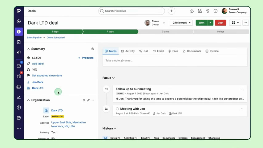The image size is (263, 148).
Task: Open the More ellipsis sidebar menu
Action: pos(19,128)
